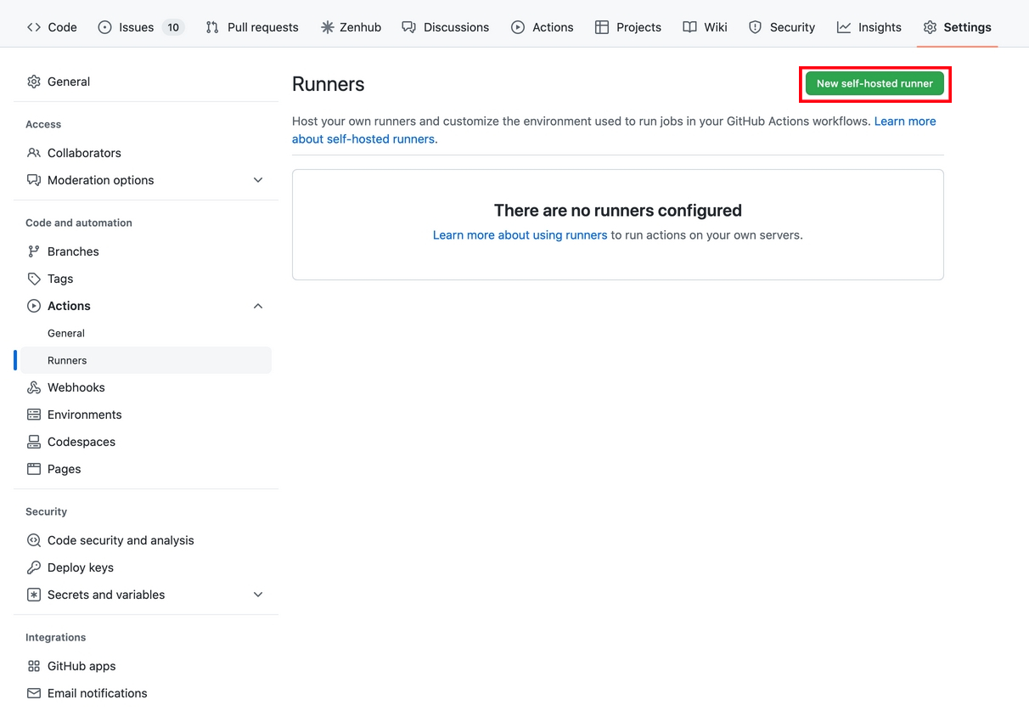Screen dimensions: 1029x728
Task: Click New self-hosted runner button
Action: click(x=874, y=83)
